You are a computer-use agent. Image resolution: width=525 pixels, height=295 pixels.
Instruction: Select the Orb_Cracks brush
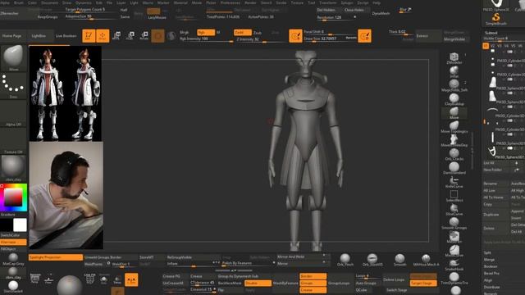454,155
